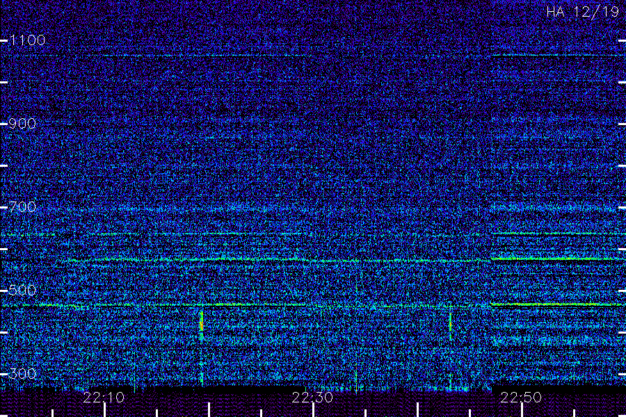
Task: Click the 500 frequency axis label
Action: (22, 290)
